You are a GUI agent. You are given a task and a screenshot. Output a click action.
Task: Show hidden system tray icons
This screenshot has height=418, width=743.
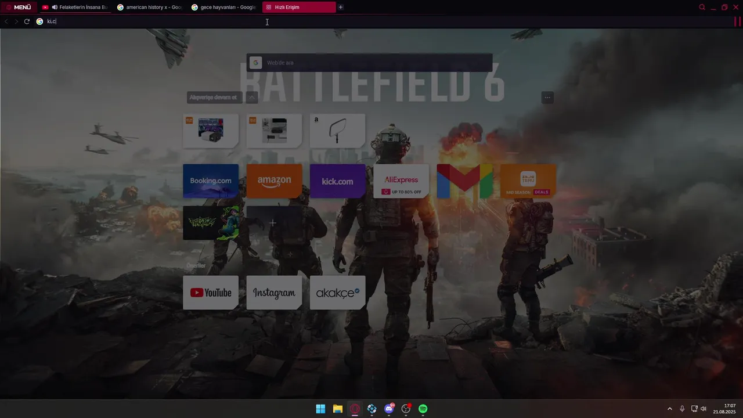tap(669, 409)
